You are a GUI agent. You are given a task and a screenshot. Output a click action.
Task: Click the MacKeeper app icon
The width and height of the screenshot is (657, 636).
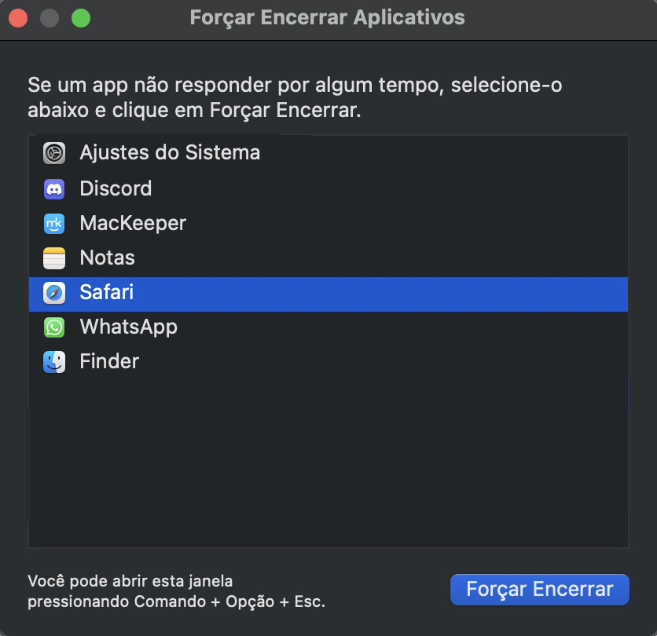[53, 222]
